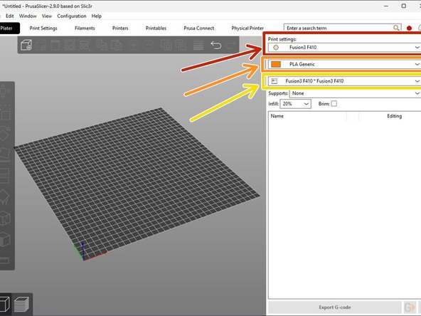Click the Send G-code icon
This screenshot has height=316, width=421.
pos(410,307)
